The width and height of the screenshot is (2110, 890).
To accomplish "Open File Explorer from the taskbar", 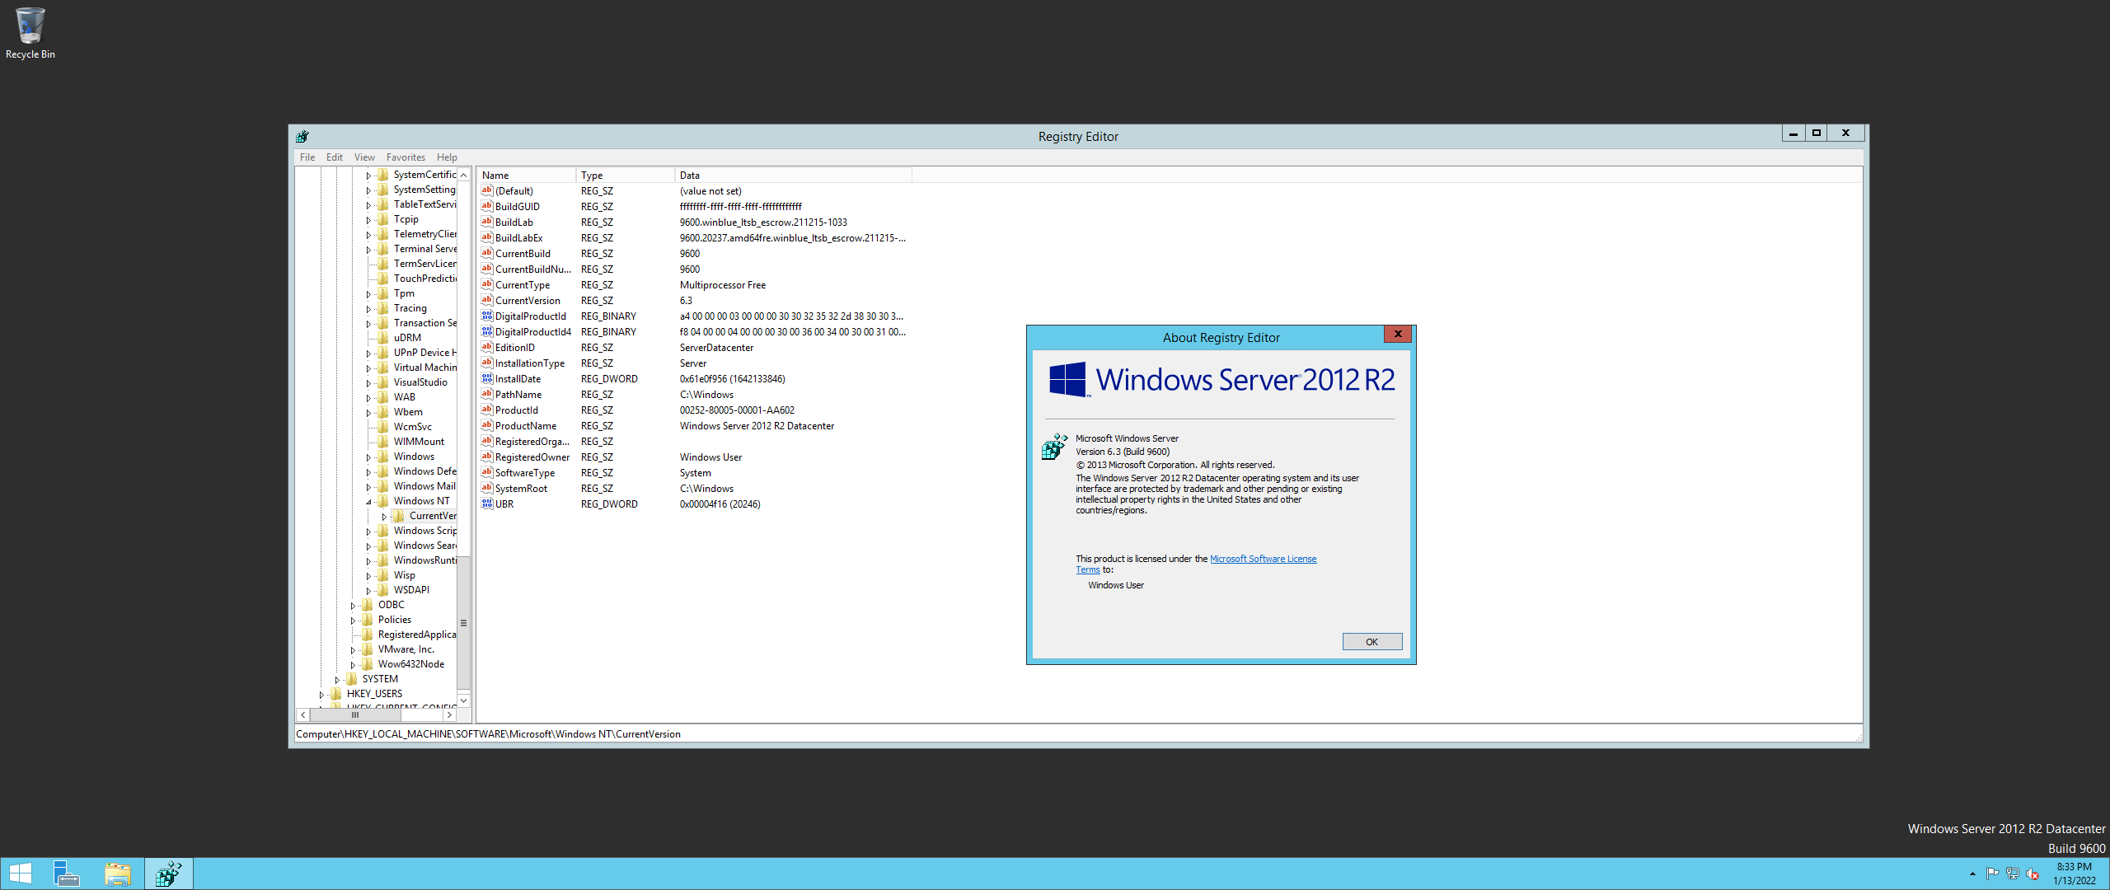I will click(118, 874).
